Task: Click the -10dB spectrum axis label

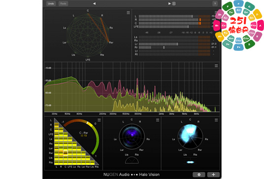Action: tap(48, 68)
